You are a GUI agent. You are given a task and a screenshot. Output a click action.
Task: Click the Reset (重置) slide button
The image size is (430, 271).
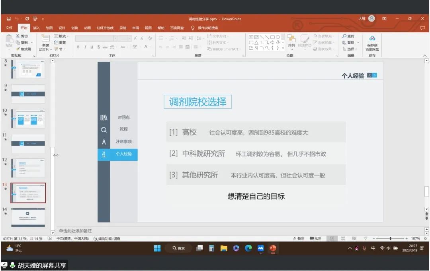60,43
